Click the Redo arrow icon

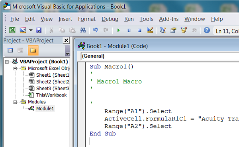pyautogui.click(x=106, y=30)
